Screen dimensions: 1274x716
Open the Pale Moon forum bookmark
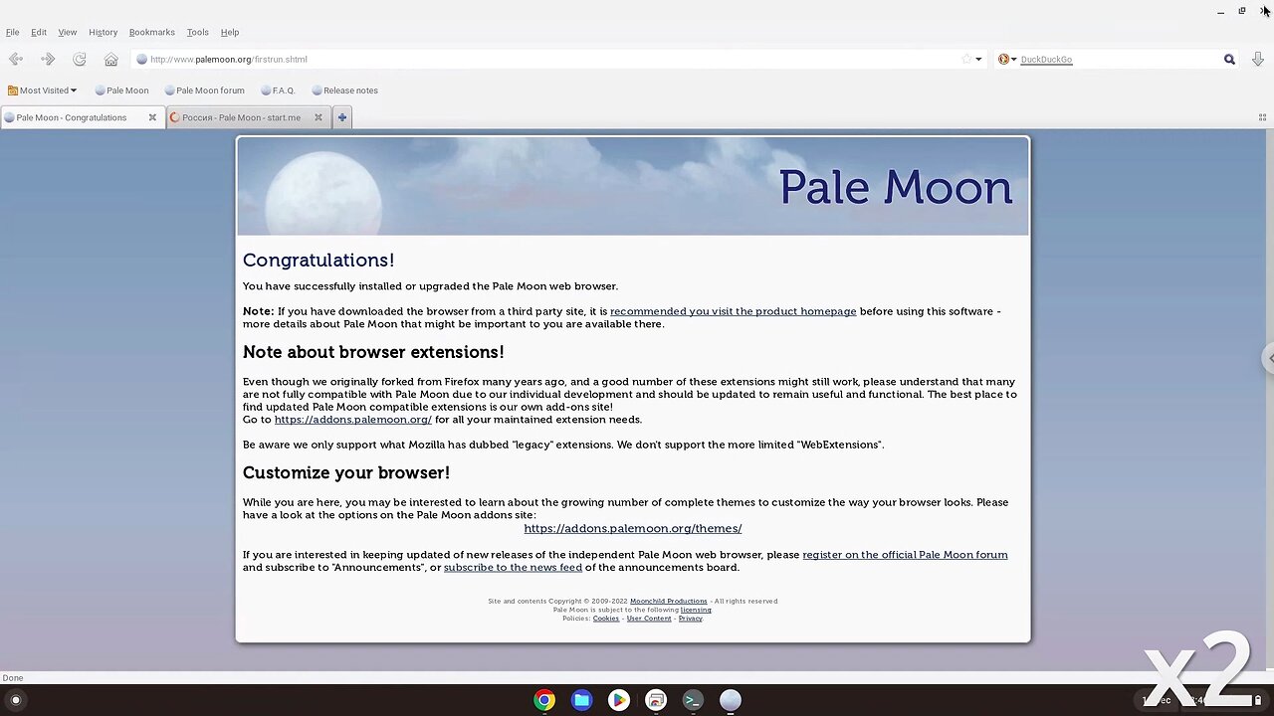(204, 90)
